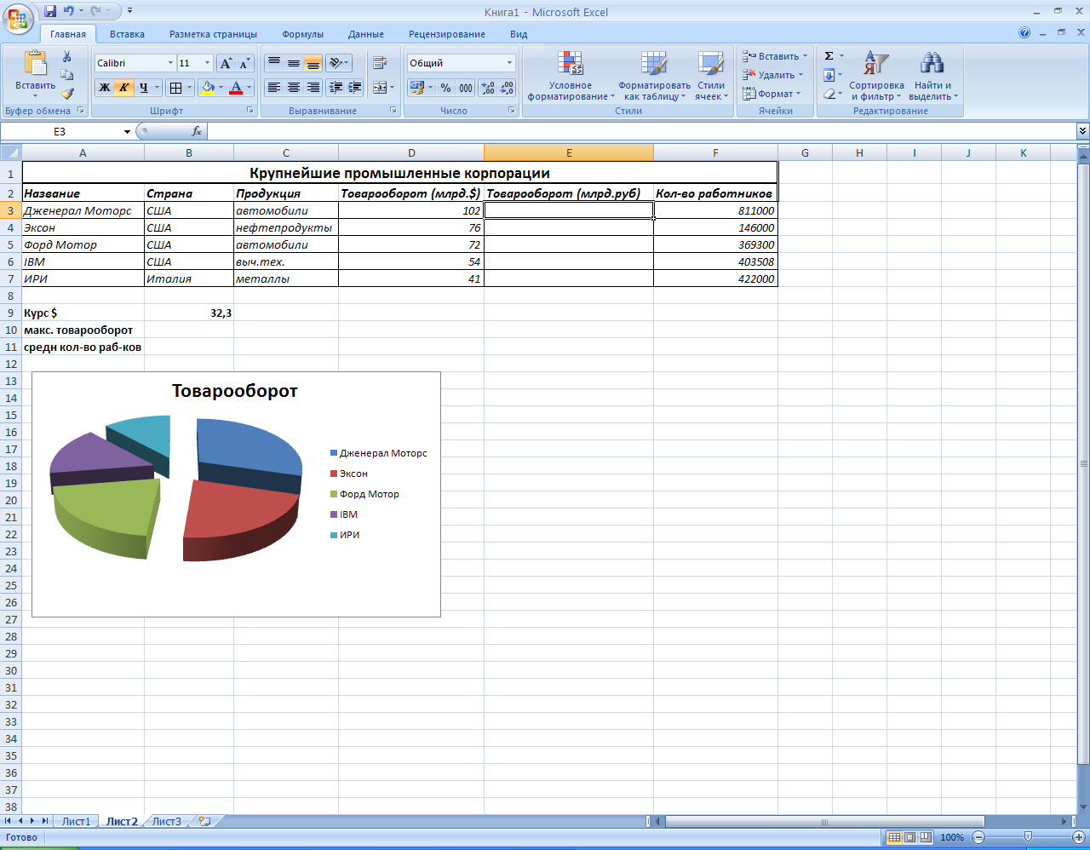The height and width of the screenshot is (850, 1090).
Task: Switch to the Формулы ribbon tab
Action: [302, 34]
